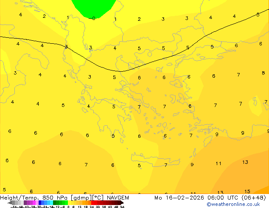
Task: Open the weatheronline.co.uk copyright link
Action: 233,204
